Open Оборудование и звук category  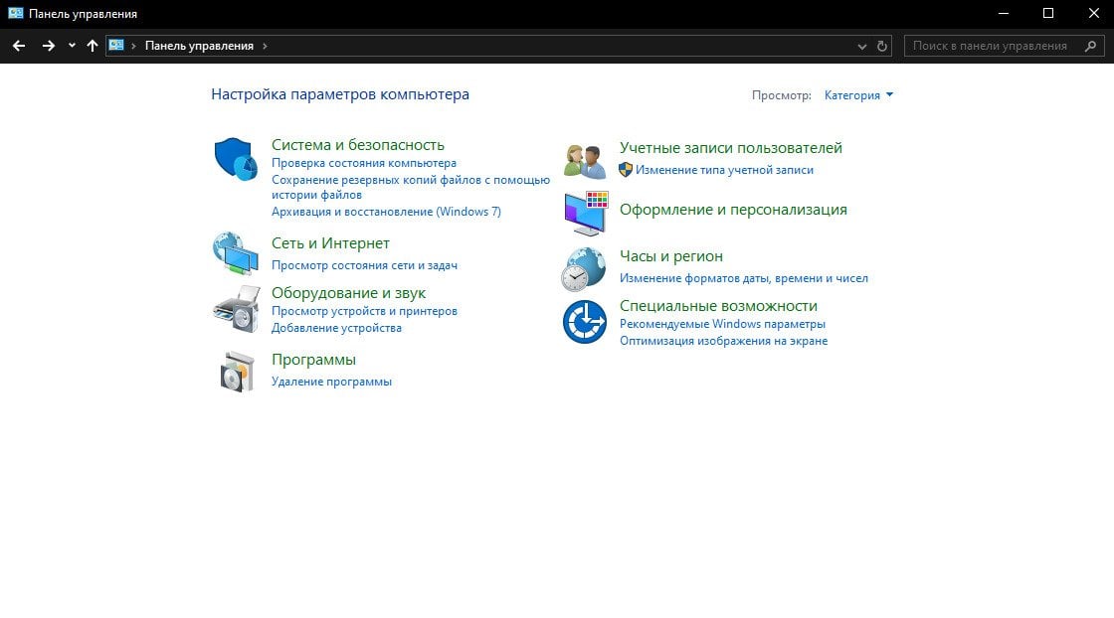(349, 293)
